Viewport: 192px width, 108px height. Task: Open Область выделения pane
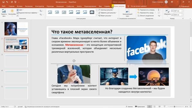pos(145,16)
